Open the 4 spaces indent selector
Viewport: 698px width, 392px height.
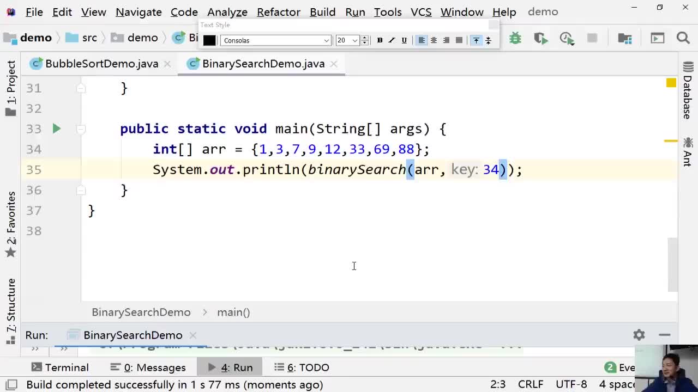pyautogui.click(x=617, y=384)
